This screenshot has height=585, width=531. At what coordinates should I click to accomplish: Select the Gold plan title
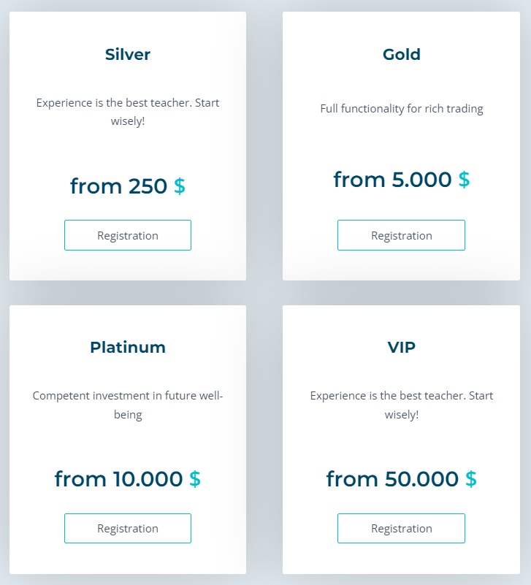pos(401,54)
